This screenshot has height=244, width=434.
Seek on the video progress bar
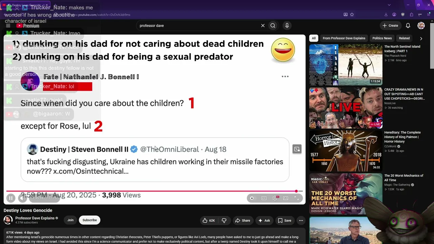coord(154,191)
